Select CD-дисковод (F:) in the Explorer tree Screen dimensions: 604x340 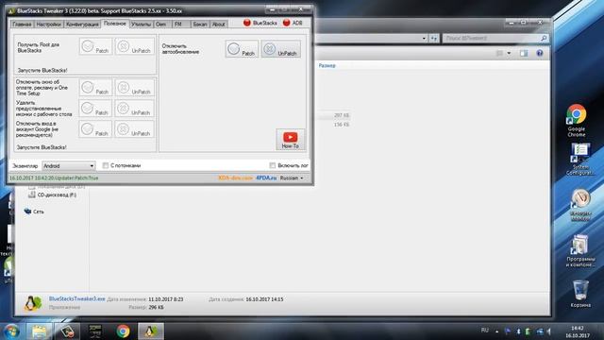point(53,195)
